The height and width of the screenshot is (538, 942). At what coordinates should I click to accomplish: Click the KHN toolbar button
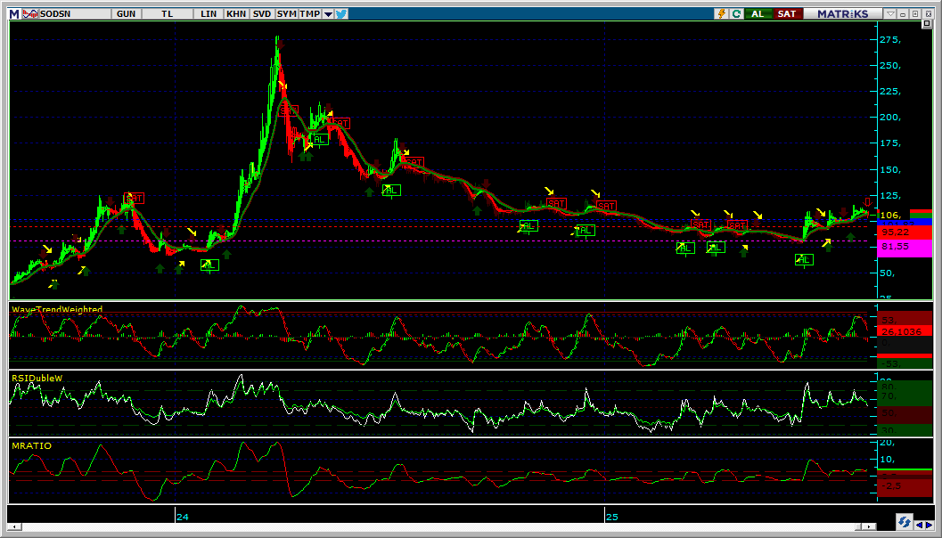[x=236, y=14]
